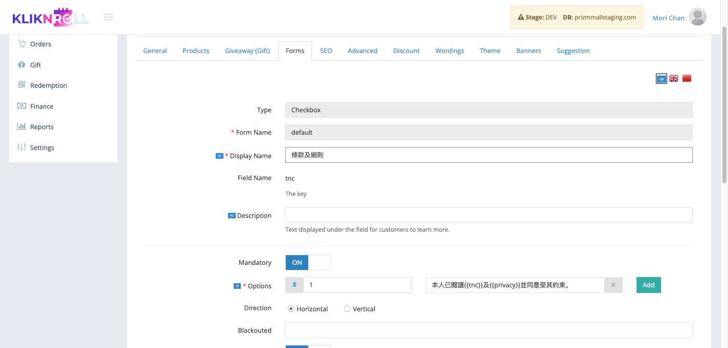The image size is (728, 348).
Task: Select the China language flag
Action: click(687, 79)
